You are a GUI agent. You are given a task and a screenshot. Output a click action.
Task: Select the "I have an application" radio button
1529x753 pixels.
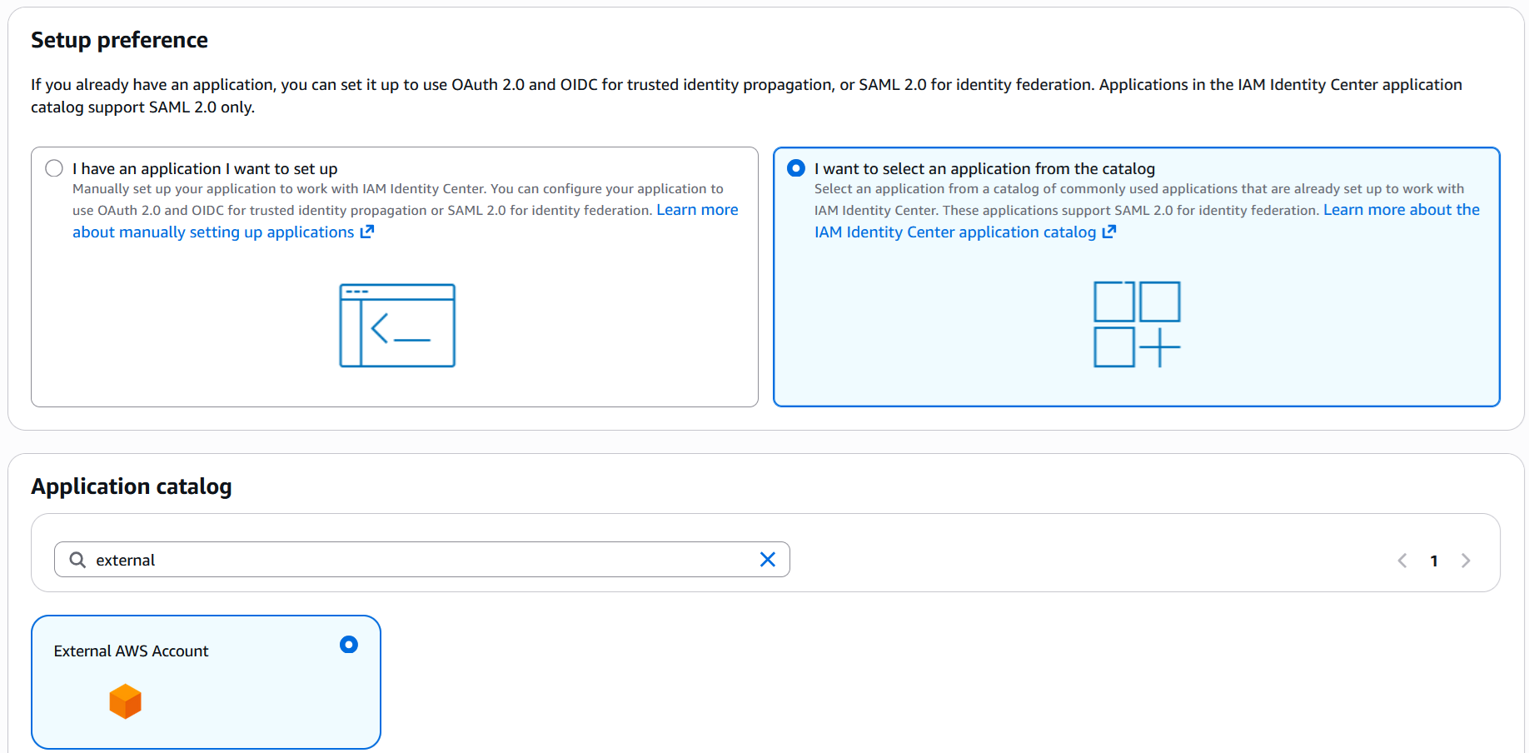(x=54, y=168)
